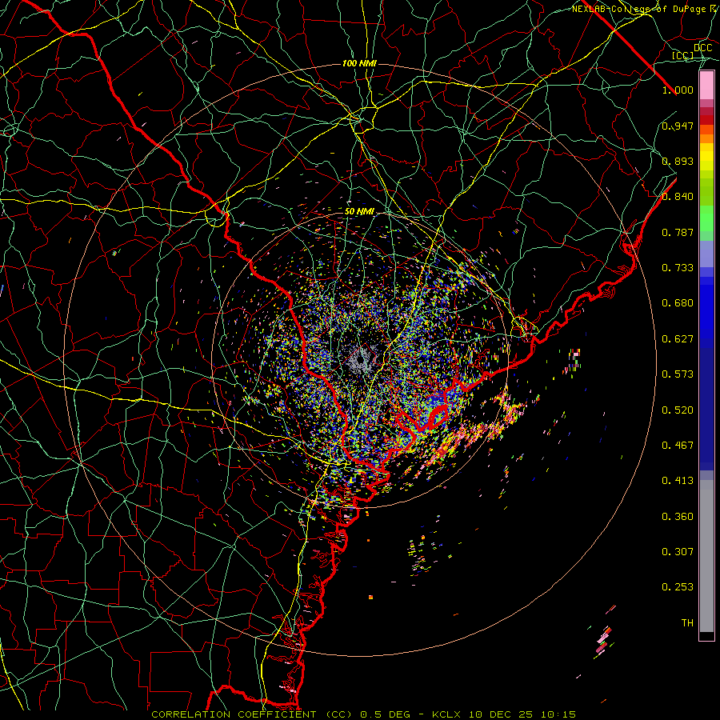Click the 0.360 scale value
Image resolution: width=720 pixels, height=720 pixels.
click(x=678, y=517)
